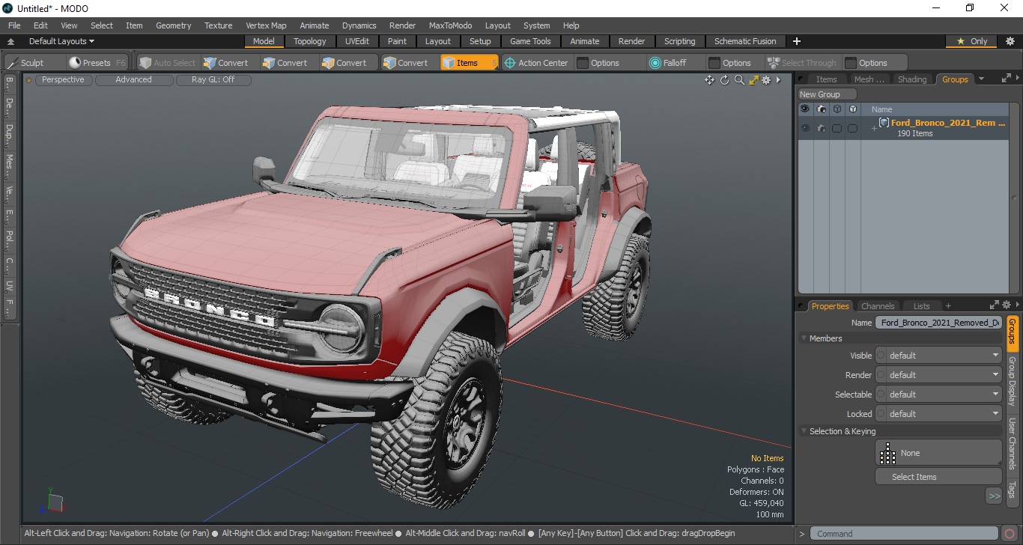Click the viewport rotate control icon
The height and width of the screenshot is (545, 1023).
pos(724,80)
